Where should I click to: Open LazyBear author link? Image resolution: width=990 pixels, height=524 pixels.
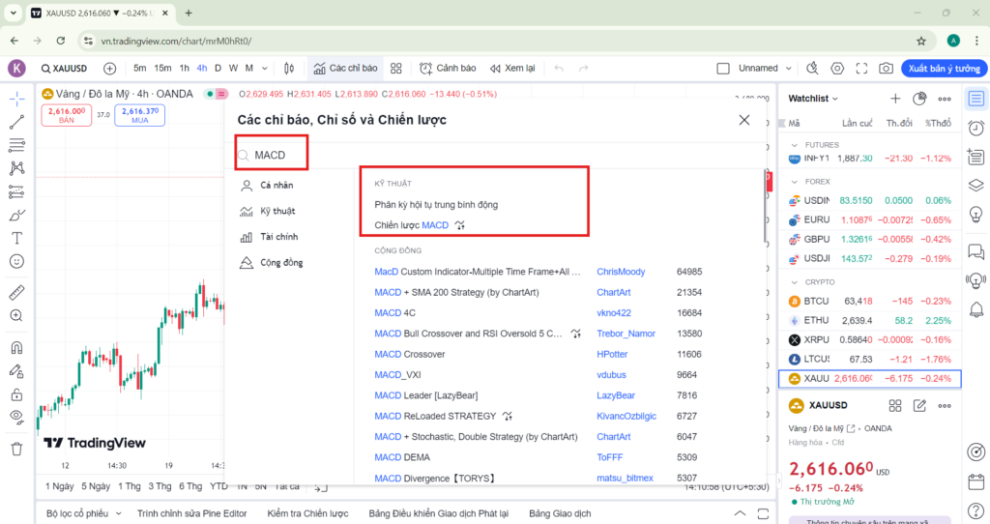coord(616,395)
